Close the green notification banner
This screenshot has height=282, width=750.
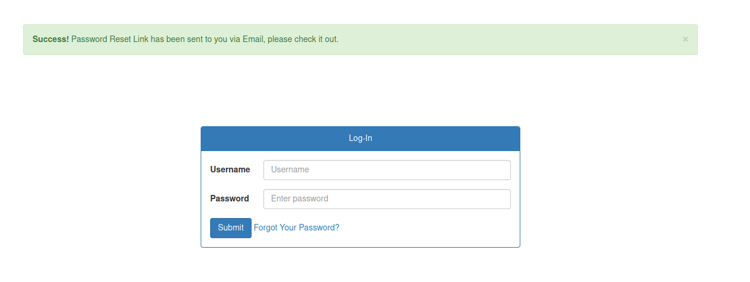pyautogui.click(x=685, y=39)
